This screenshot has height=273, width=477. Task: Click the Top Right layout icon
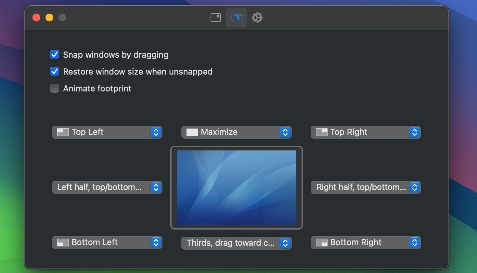pyautogui.click(x=321, y=132)
